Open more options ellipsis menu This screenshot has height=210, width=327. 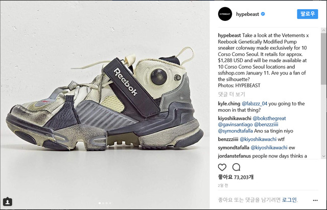(x=315, y=200)
